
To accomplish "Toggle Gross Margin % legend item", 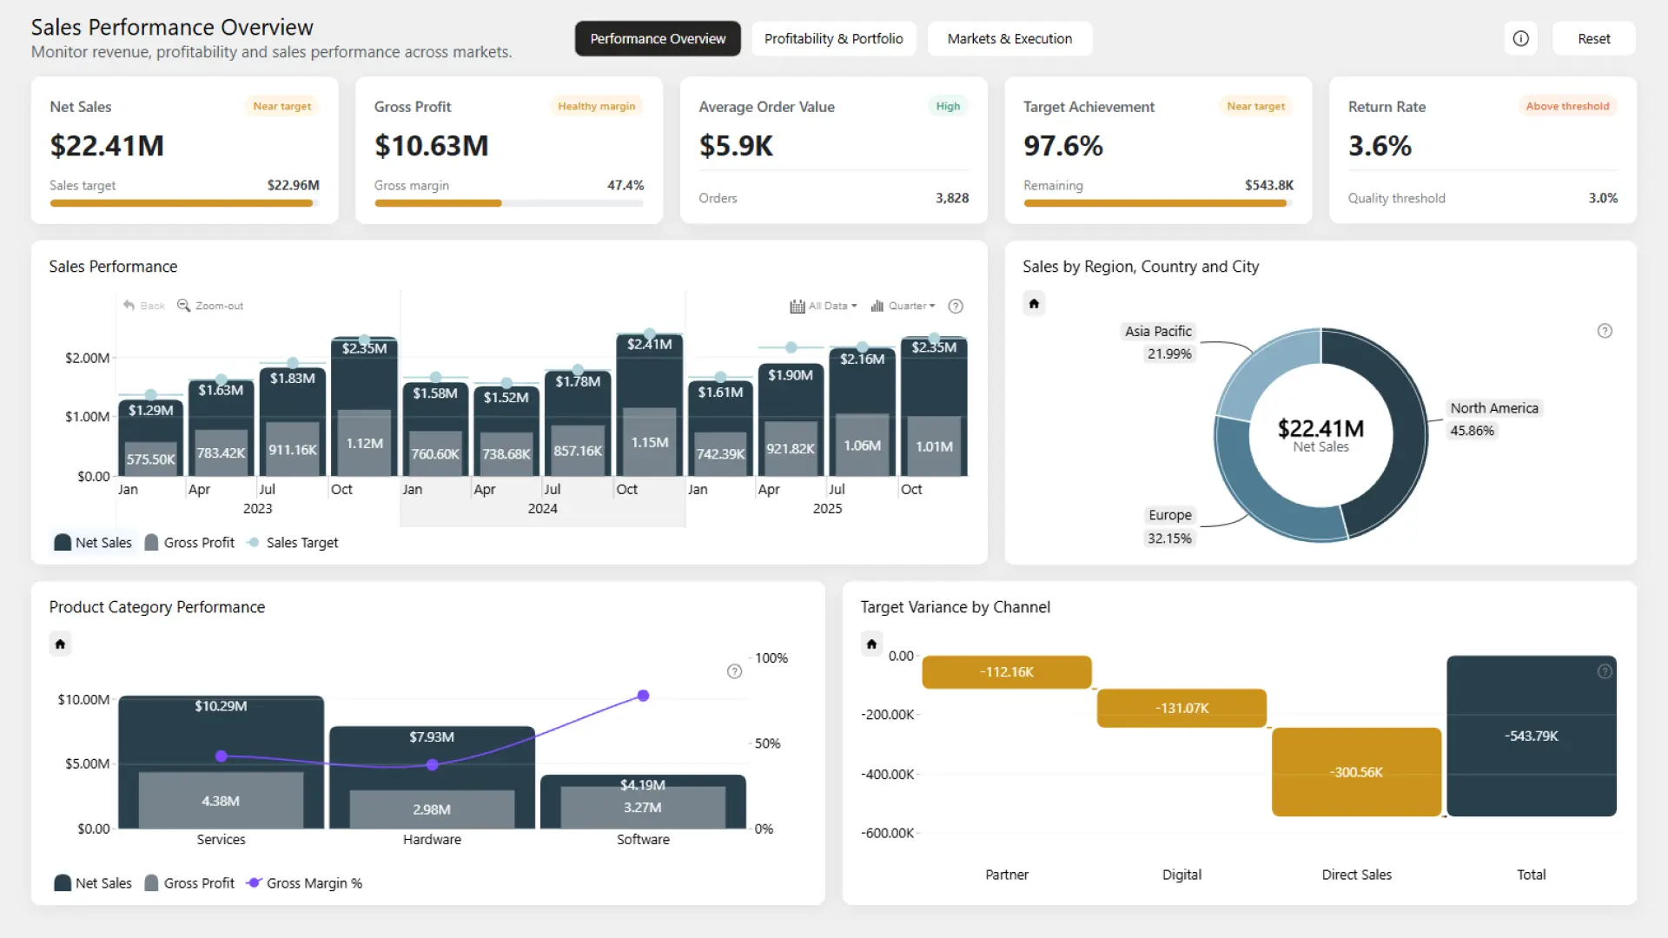I will coord(304,883).
